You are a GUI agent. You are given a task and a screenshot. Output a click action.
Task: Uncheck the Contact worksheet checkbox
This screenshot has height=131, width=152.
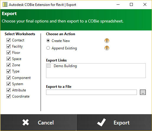point(9,40)
